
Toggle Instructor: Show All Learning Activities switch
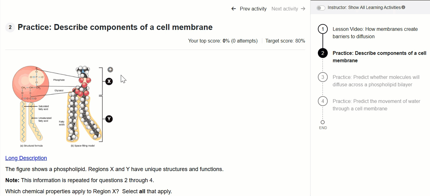pyautogui.click(x=321, y=8)
